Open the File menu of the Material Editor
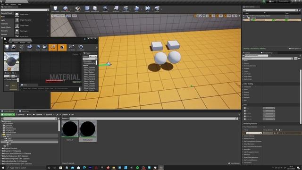302x170 pixels. click(x=6, y=42)
